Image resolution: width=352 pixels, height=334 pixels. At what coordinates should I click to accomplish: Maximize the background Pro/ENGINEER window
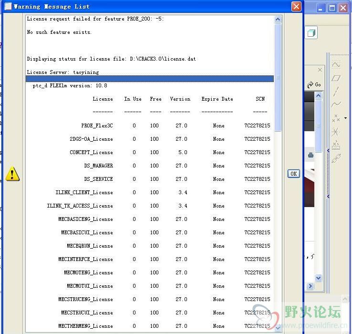click(x=332, y=8)
